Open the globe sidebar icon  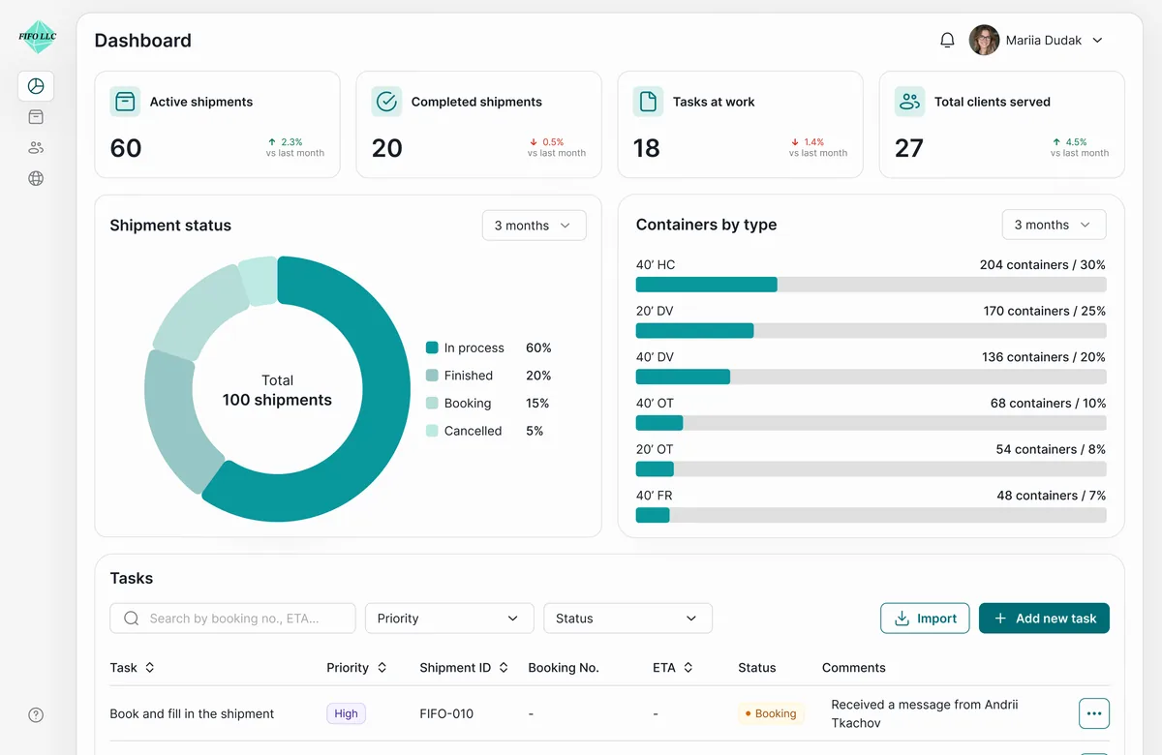[36, 178]
